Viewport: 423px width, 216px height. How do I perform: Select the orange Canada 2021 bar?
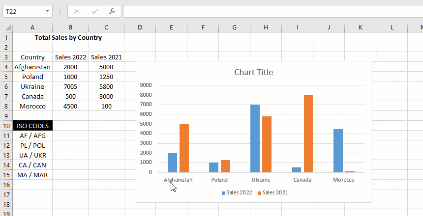tap(308, 134)
